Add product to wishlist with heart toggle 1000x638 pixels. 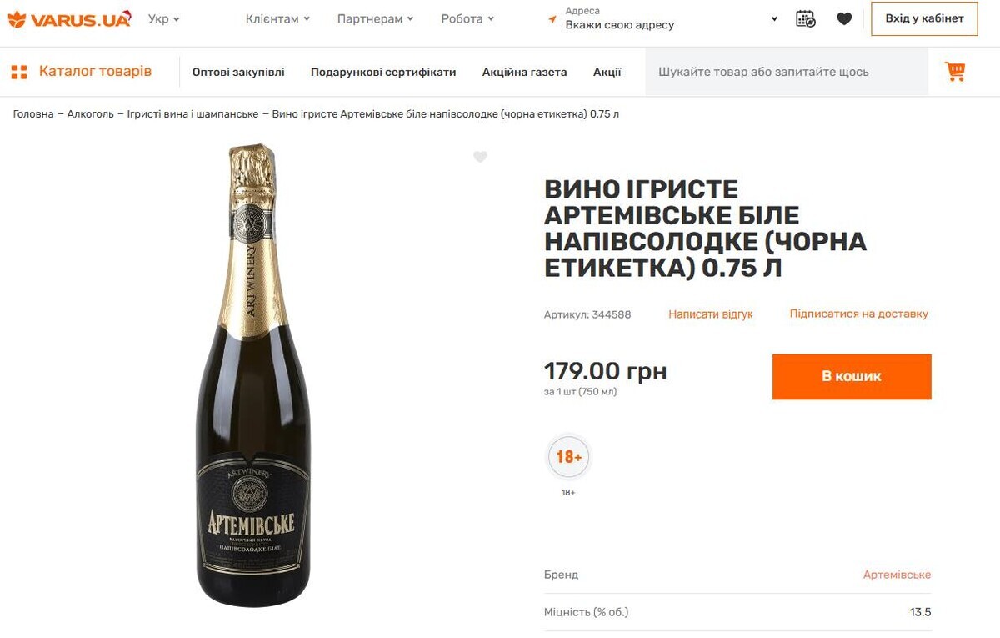point(480,157)
